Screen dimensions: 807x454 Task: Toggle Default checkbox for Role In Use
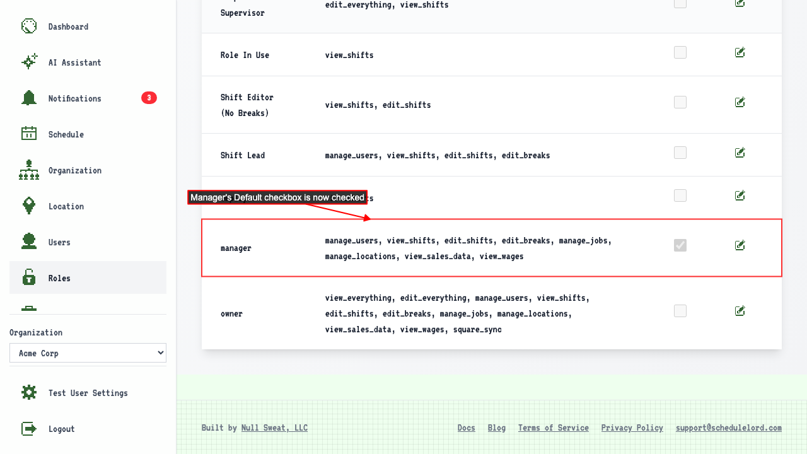coord(680,52)
